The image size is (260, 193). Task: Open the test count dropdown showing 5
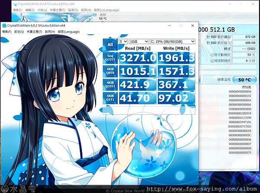pyautogui.click(x=123, y=42)
